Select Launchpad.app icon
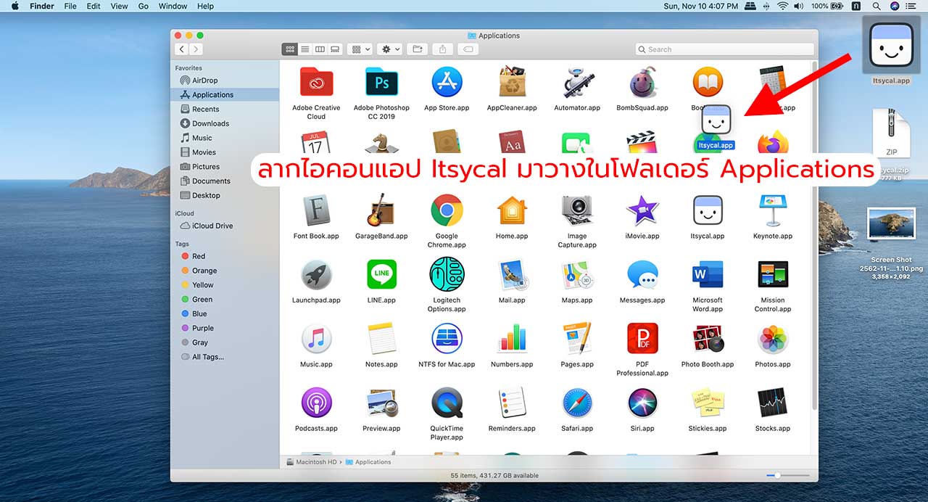 pyautogui.click(x=316, y=275)
